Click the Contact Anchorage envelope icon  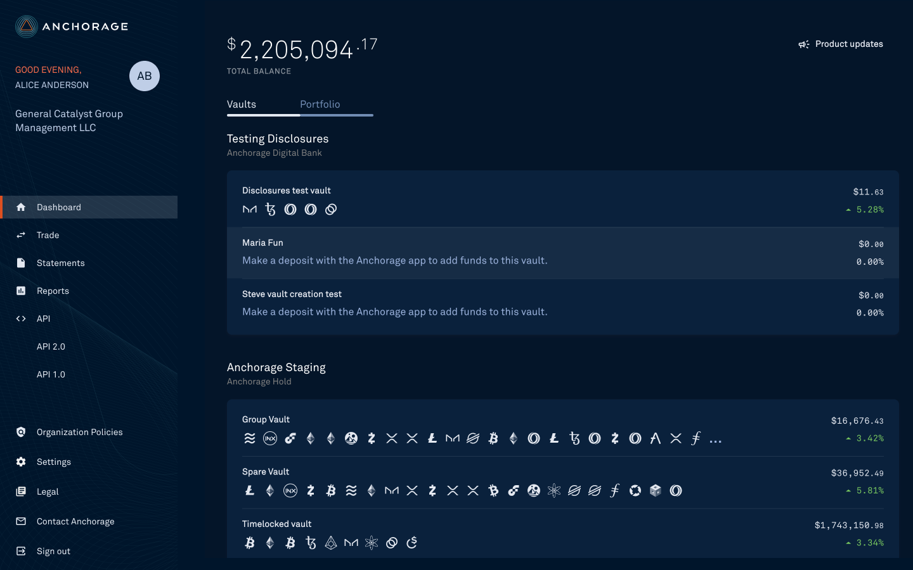coord(21,521)
